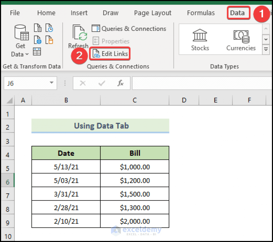Select column E header
Viewport: 273px width, 242px height.
216,100
